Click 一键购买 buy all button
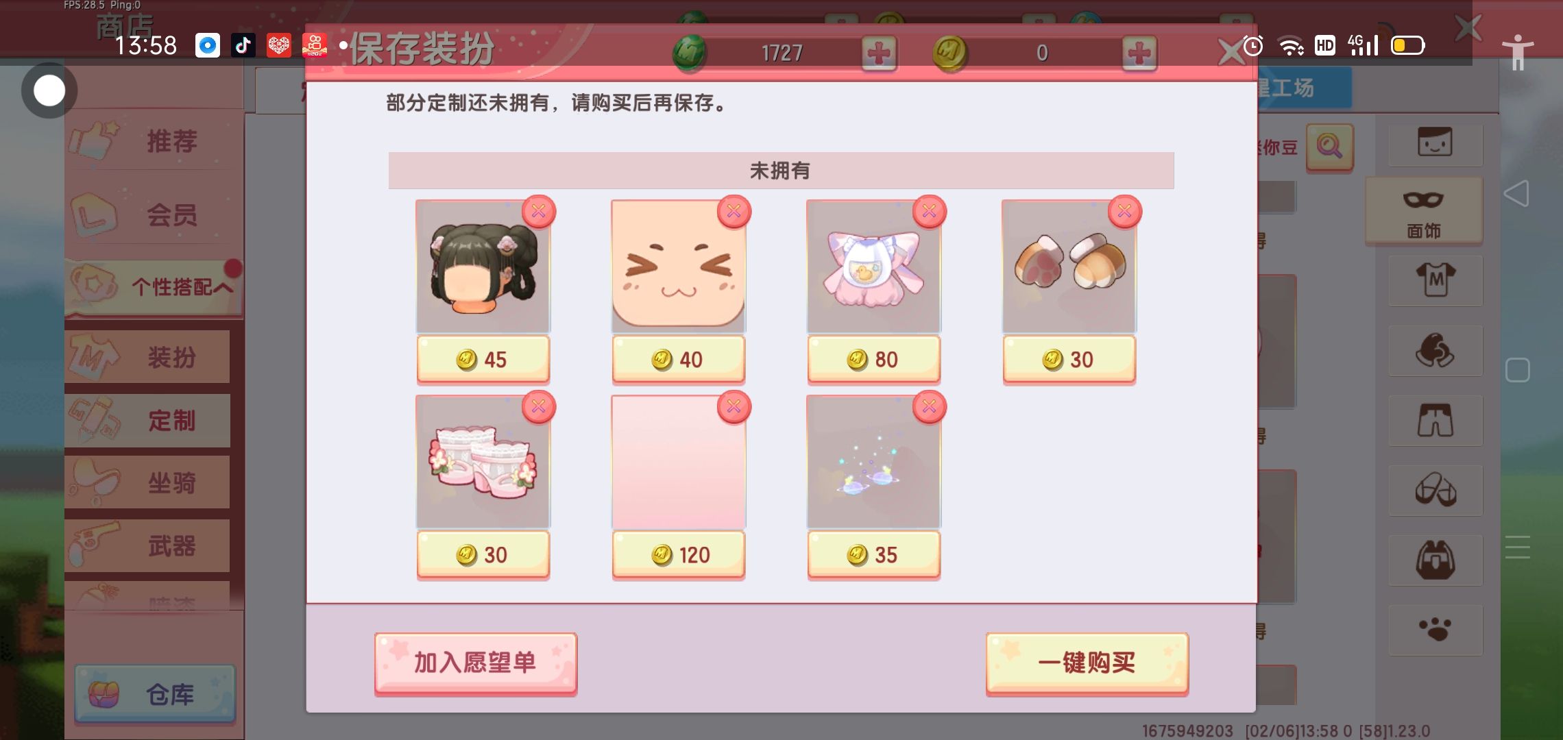Screen dimensions: 1563x740 (1087, 663)
